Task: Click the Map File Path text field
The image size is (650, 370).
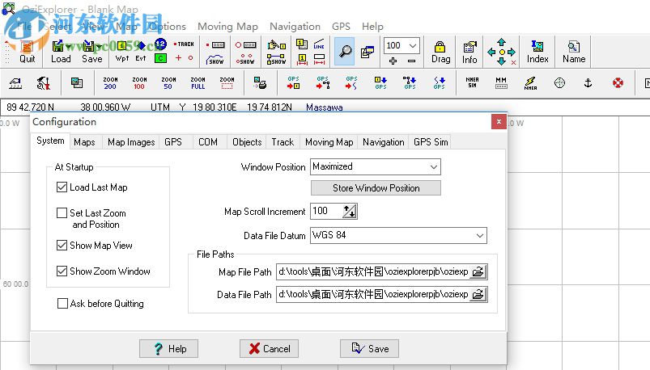Action: coord(373,272)
